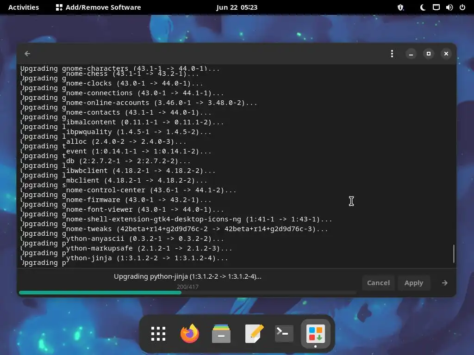Click the 'ibpwquality' output line
The height and width of the screenshot is (355, 474).
[138, 132]
